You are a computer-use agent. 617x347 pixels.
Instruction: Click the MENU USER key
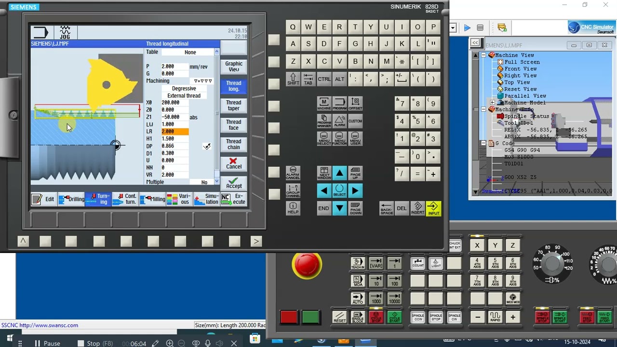click(x=355, y=139)
